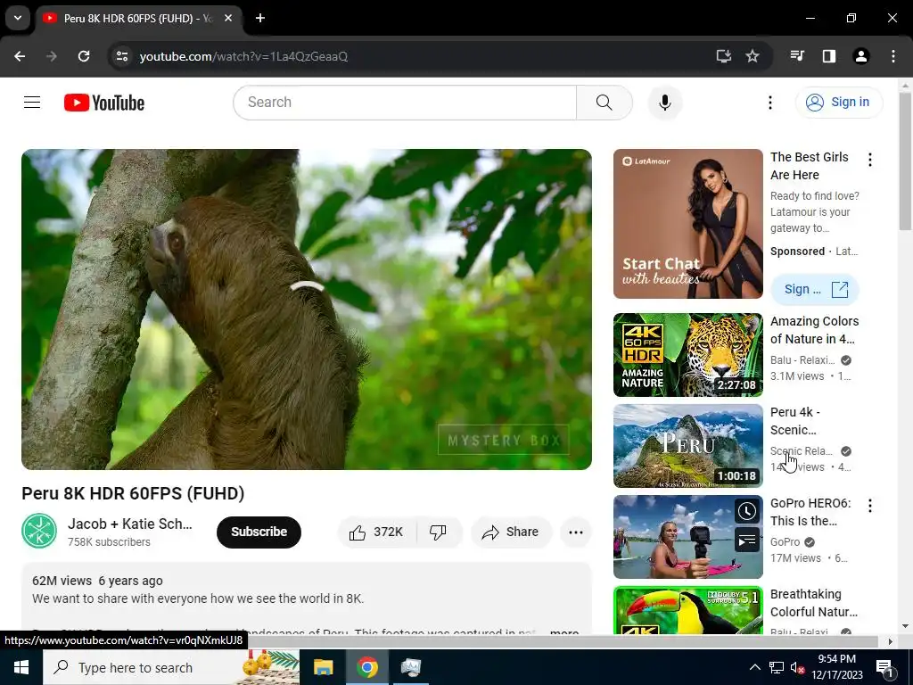The width and height of the screenshot is (913, 685).
Task: Open the YouTube guide hamburger menu
Action: pyautogui.click(x=32, y=103)
